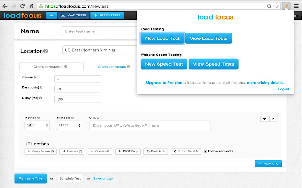Click the loadfocus logo in the site header
Screen dimensions: 302x188
(x=23, y=16)
